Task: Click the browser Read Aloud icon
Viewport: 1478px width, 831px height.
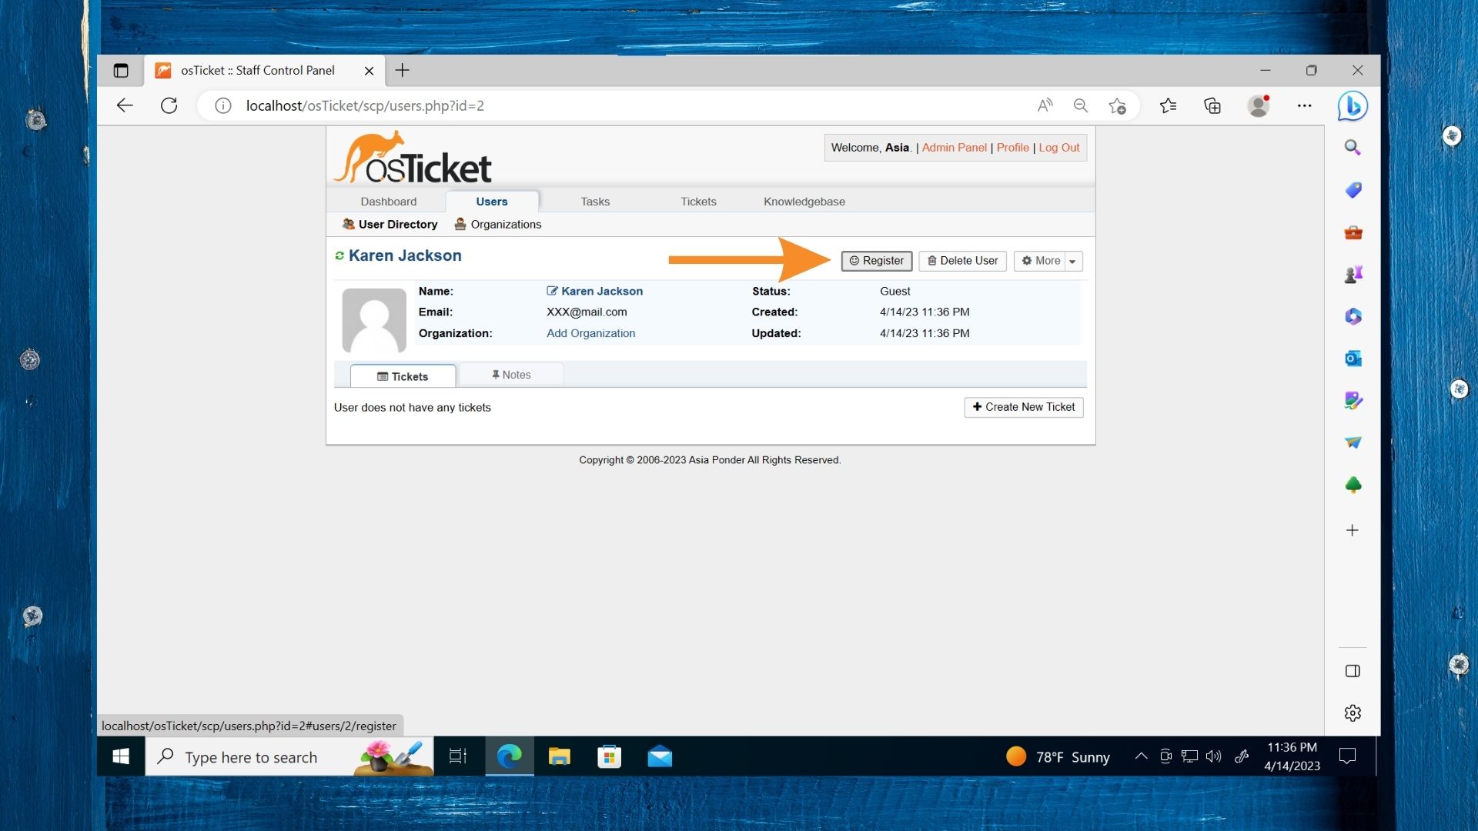Action: (x=1044, y=106)
